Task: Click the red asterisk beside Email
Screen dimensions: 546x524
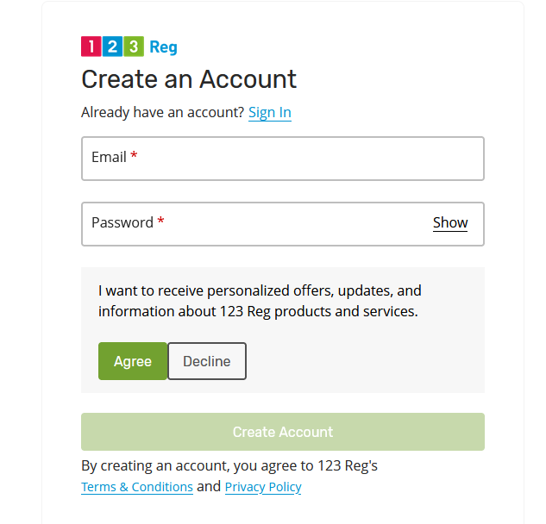Action: [x=135, y=156]
